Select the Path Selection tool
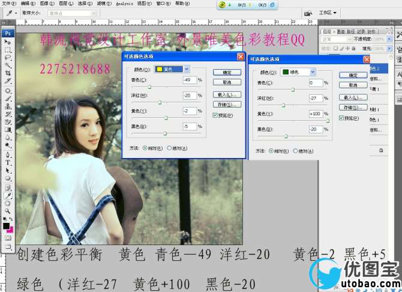 8,170
